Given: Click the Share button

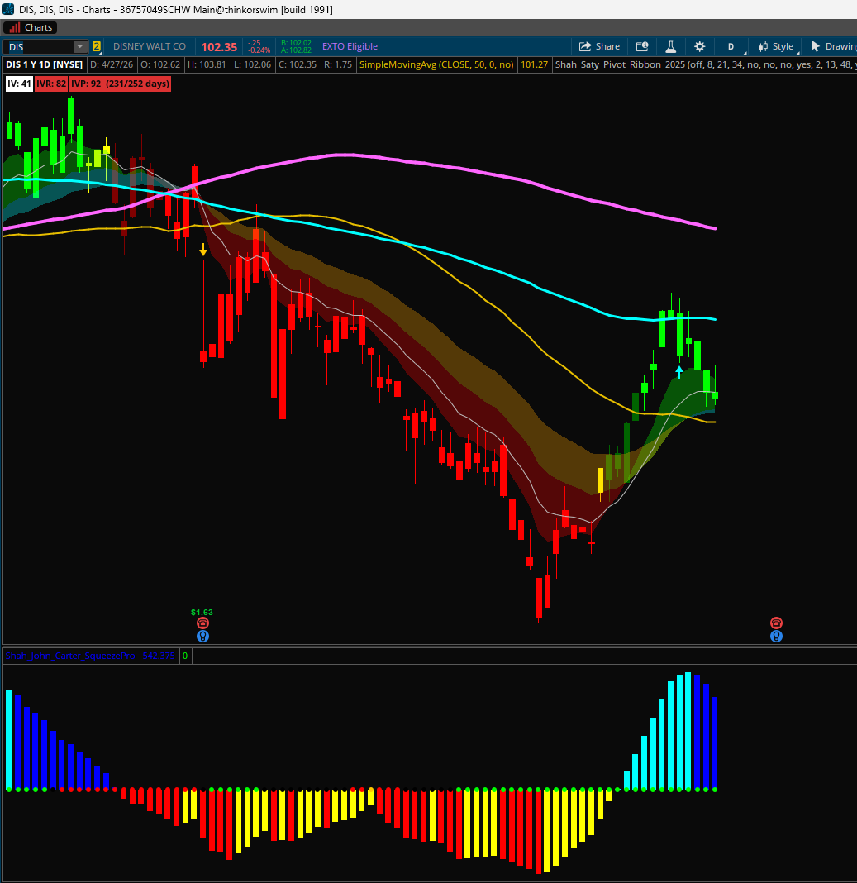Looking at the screenshot, I should 599,46.
